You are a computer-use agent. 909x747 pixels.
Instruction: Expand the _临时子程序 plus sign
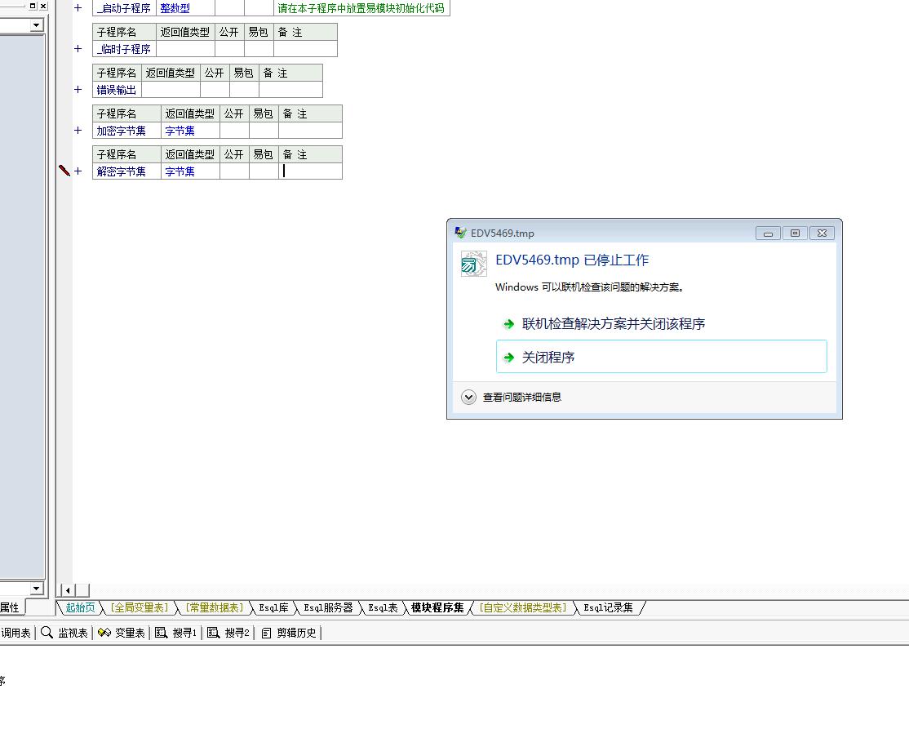tap(78, 49)
